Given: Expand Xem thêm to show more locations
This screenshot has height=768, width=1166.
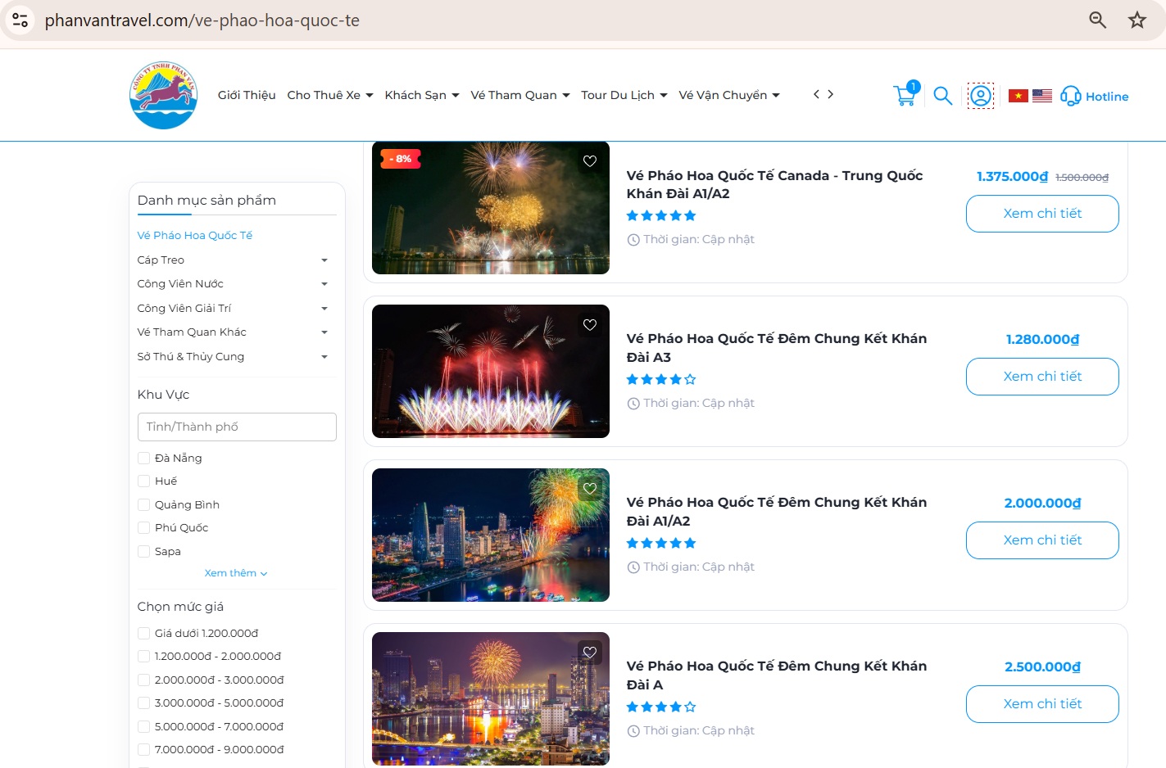Looking at the screenshot, I should [x=236, y=572].
